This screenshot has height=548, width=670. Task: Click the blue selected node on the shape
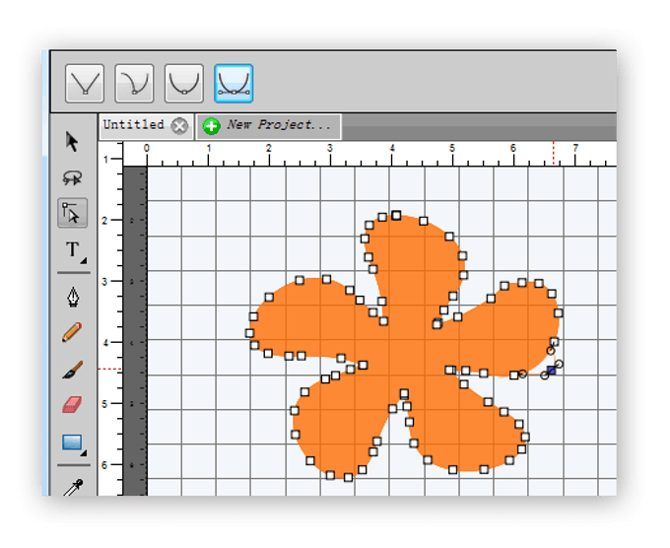[551, 370]
